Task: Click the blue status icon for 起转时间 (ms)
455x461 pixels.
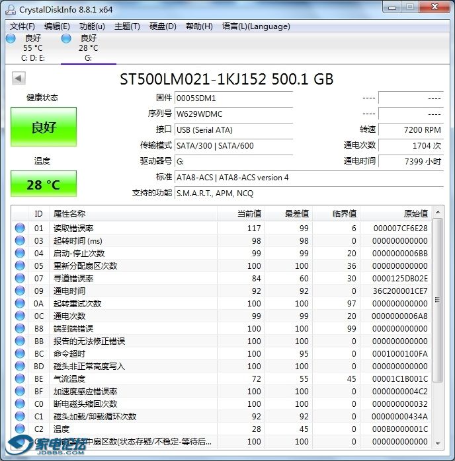Action: click(x=20, y=240)
